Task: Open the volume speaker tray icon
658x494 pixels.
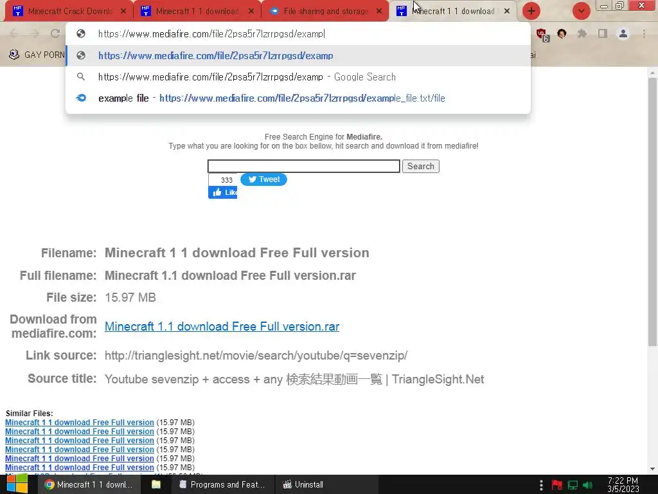Action: (x=587, y=485)
